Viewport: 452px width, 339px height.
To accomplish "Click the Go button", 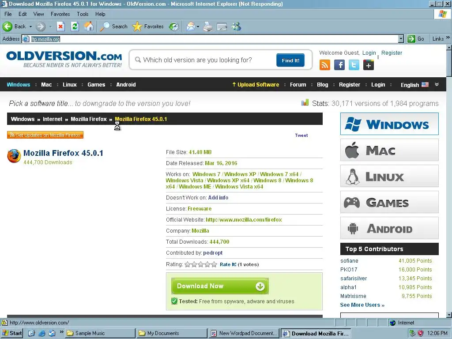I will [416, 39].
